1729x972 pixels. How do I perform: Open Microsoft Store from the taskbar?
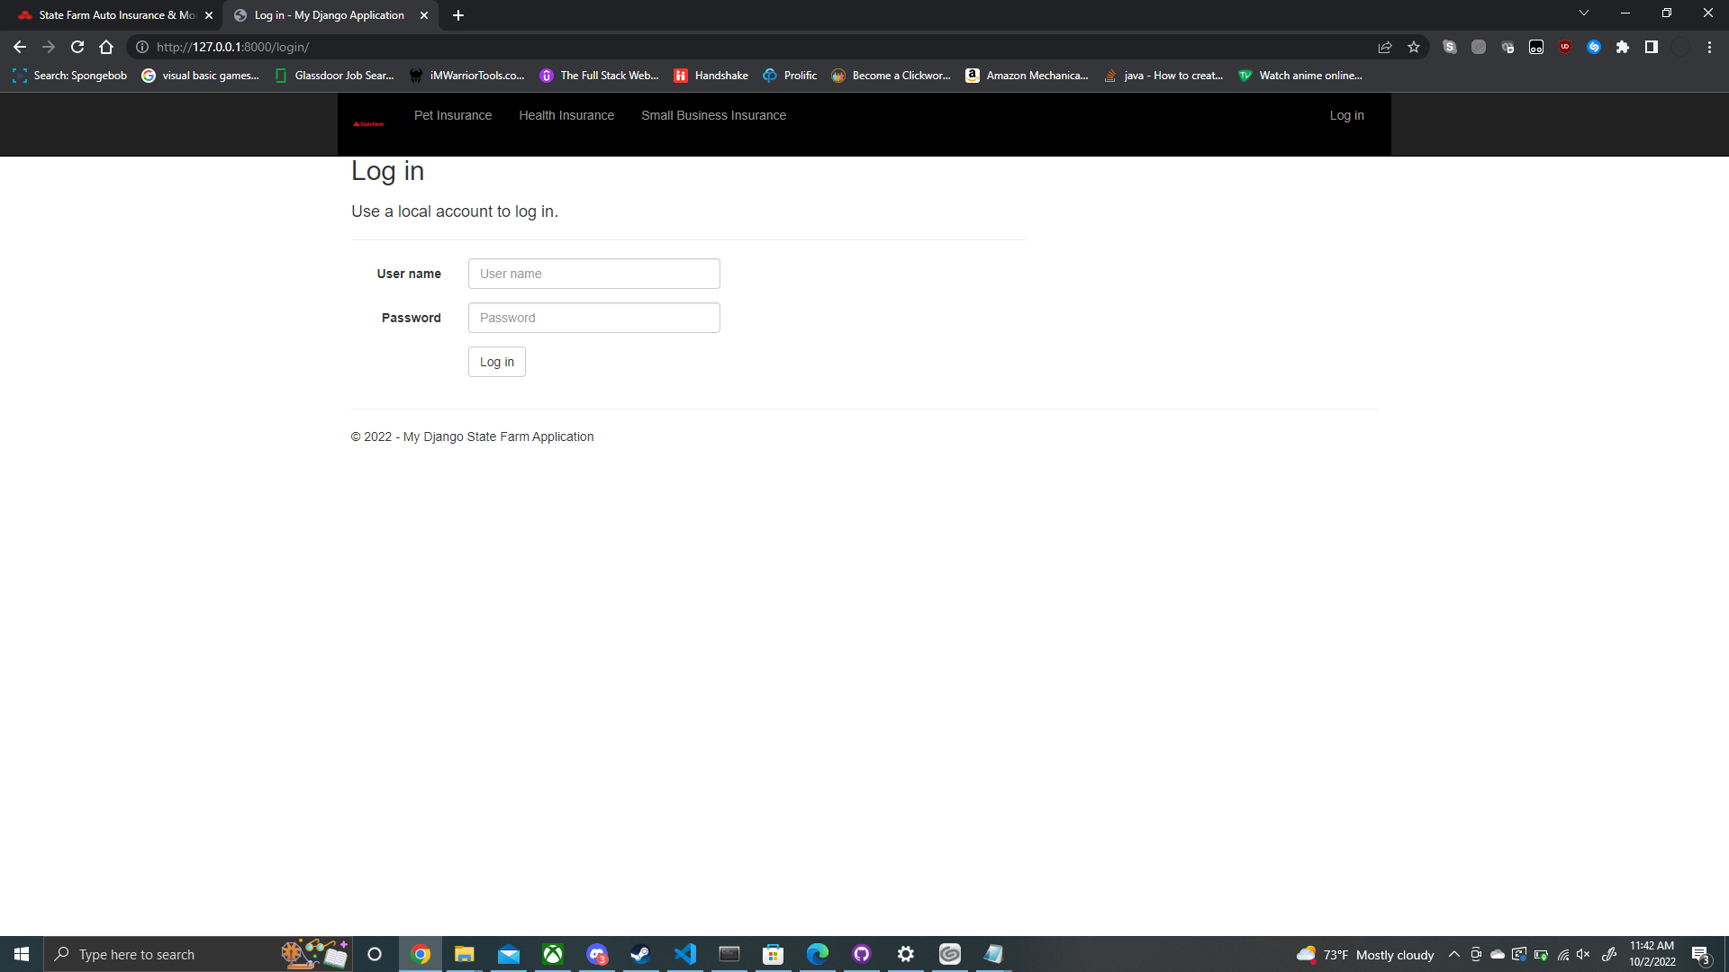tap(773, 954)
